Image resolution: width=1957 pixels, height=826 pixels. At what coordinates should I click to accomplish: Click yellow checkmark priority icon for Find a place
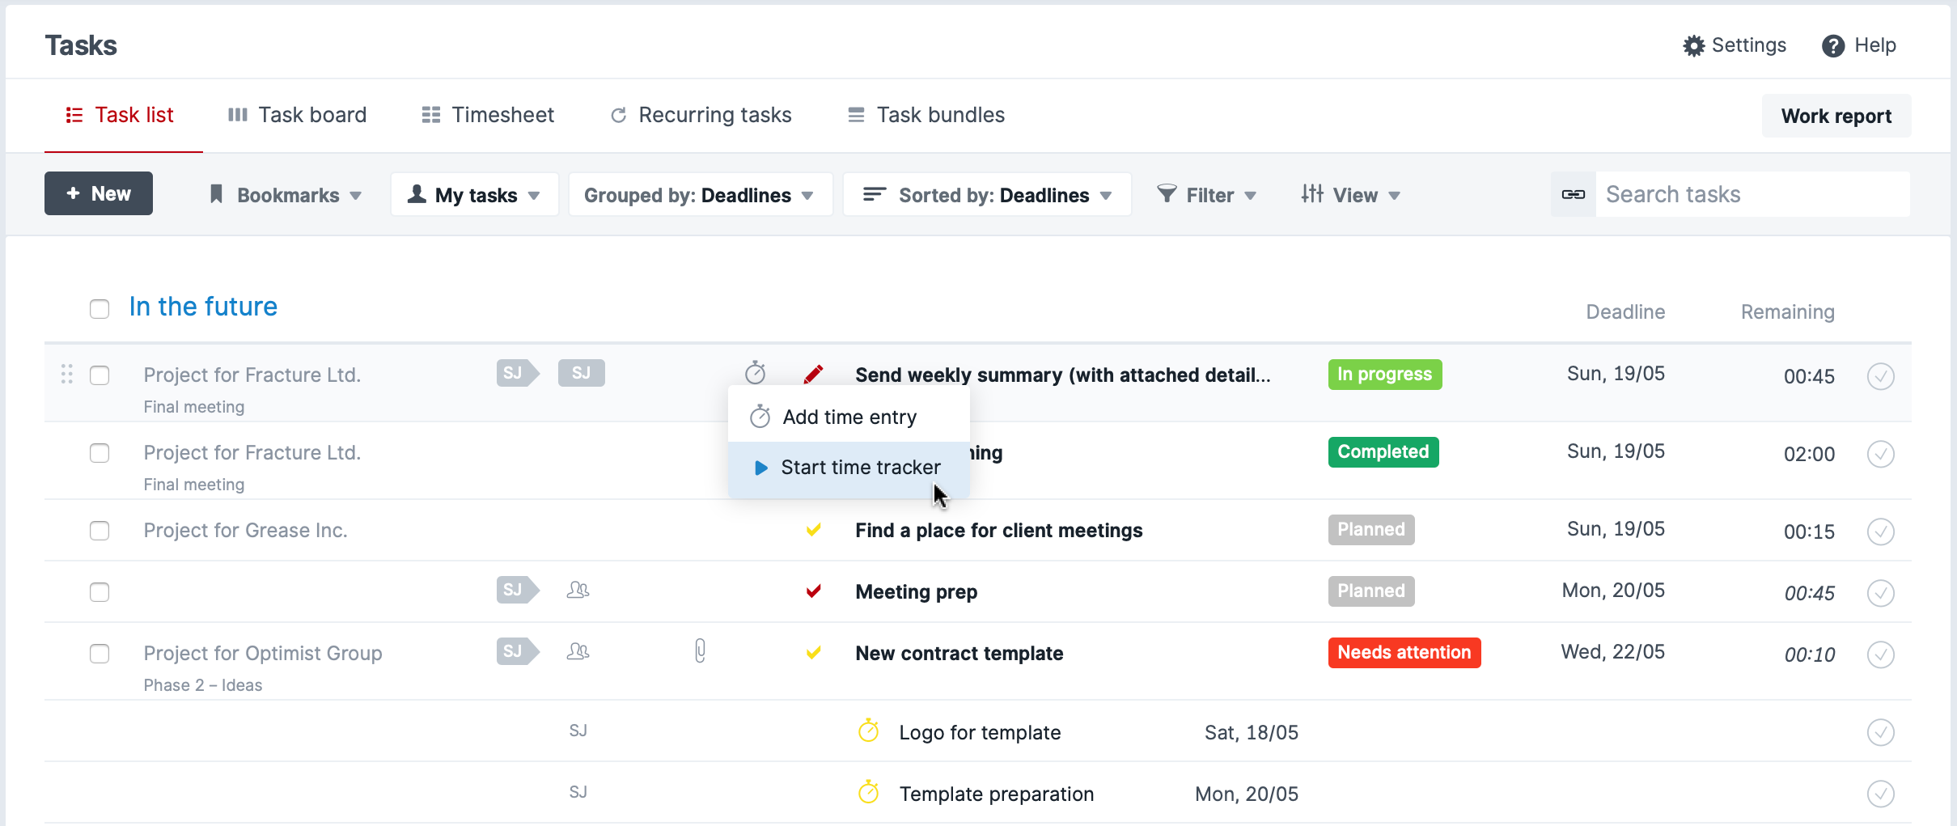[x=813, y=530]
